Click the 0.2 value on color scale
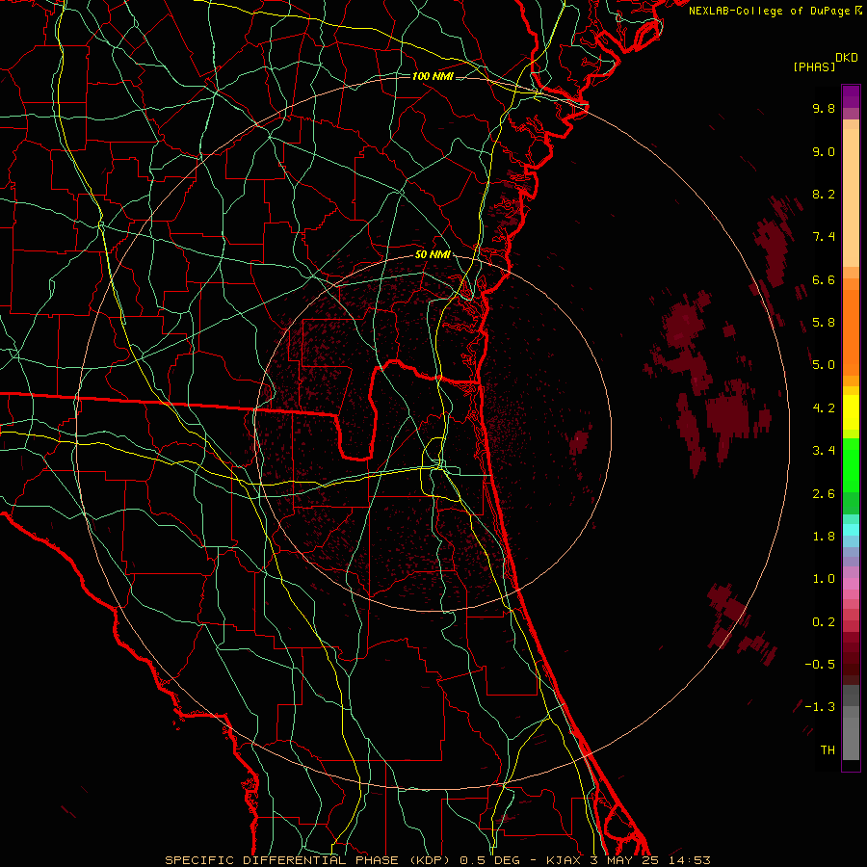 pyautogui.click(x=824, y=622)
